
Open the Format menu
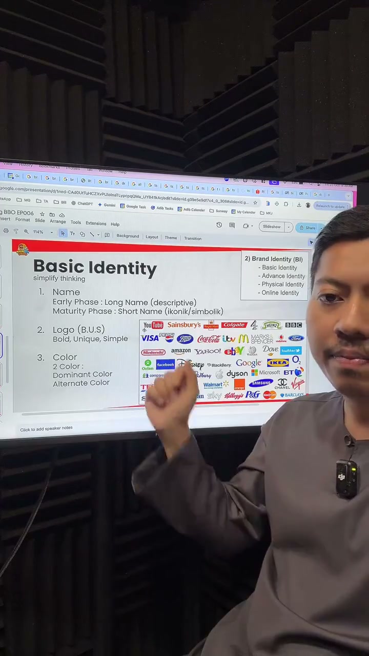[x=23, y=219]
